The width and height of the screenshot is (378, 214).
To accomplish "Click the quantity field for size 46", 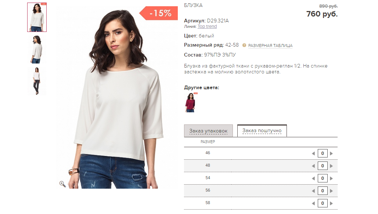I will [x=322, y=153].
